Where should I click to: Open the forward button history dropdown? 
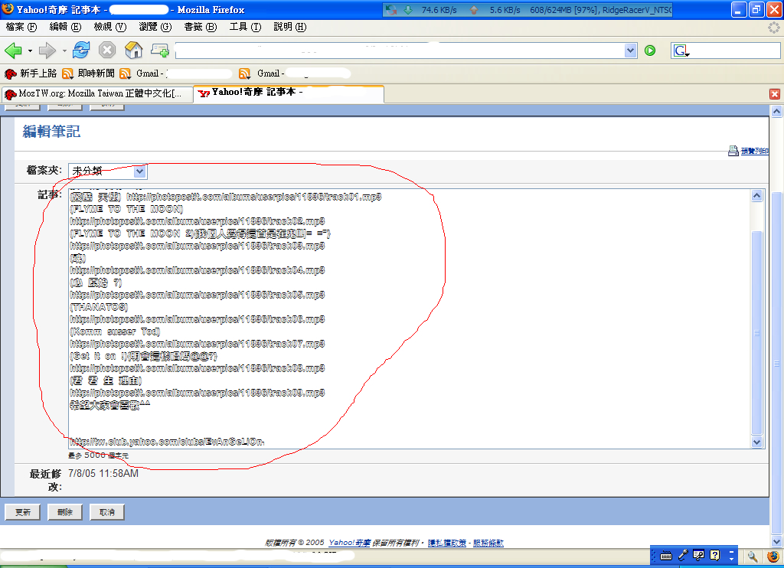[64, 51]
